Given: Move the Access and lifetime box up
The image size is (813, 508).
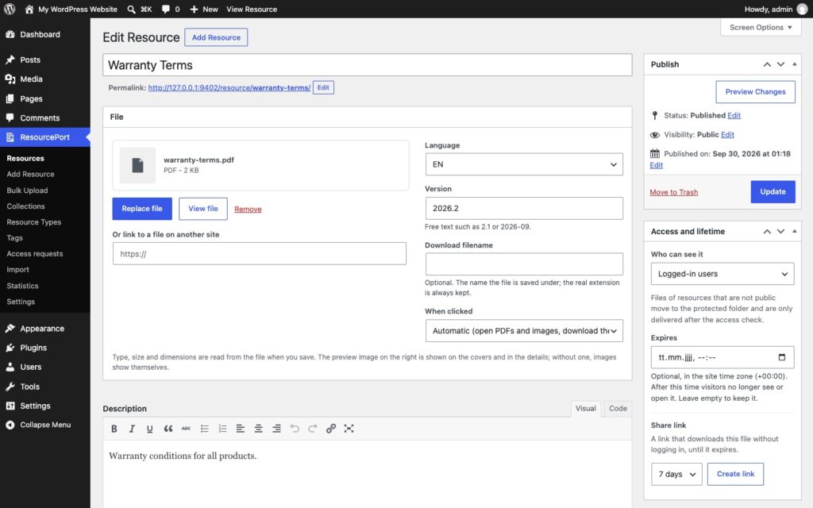Looking at the screenshot, I should tap(767, 231).
